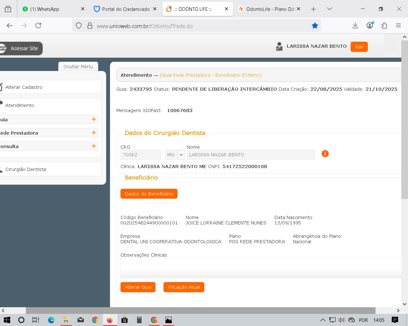The image size is (408, 326).
Task: Open the Calculator in the taskbar
Action: tap(139, 320)
